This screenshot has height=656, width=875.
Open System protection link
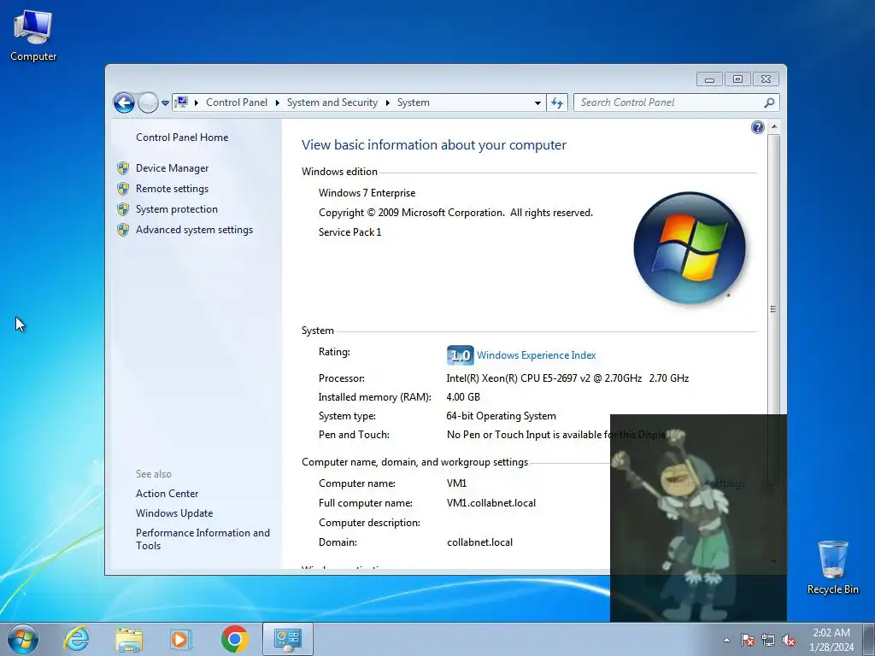pyautogui.click(x=177, y=209)
